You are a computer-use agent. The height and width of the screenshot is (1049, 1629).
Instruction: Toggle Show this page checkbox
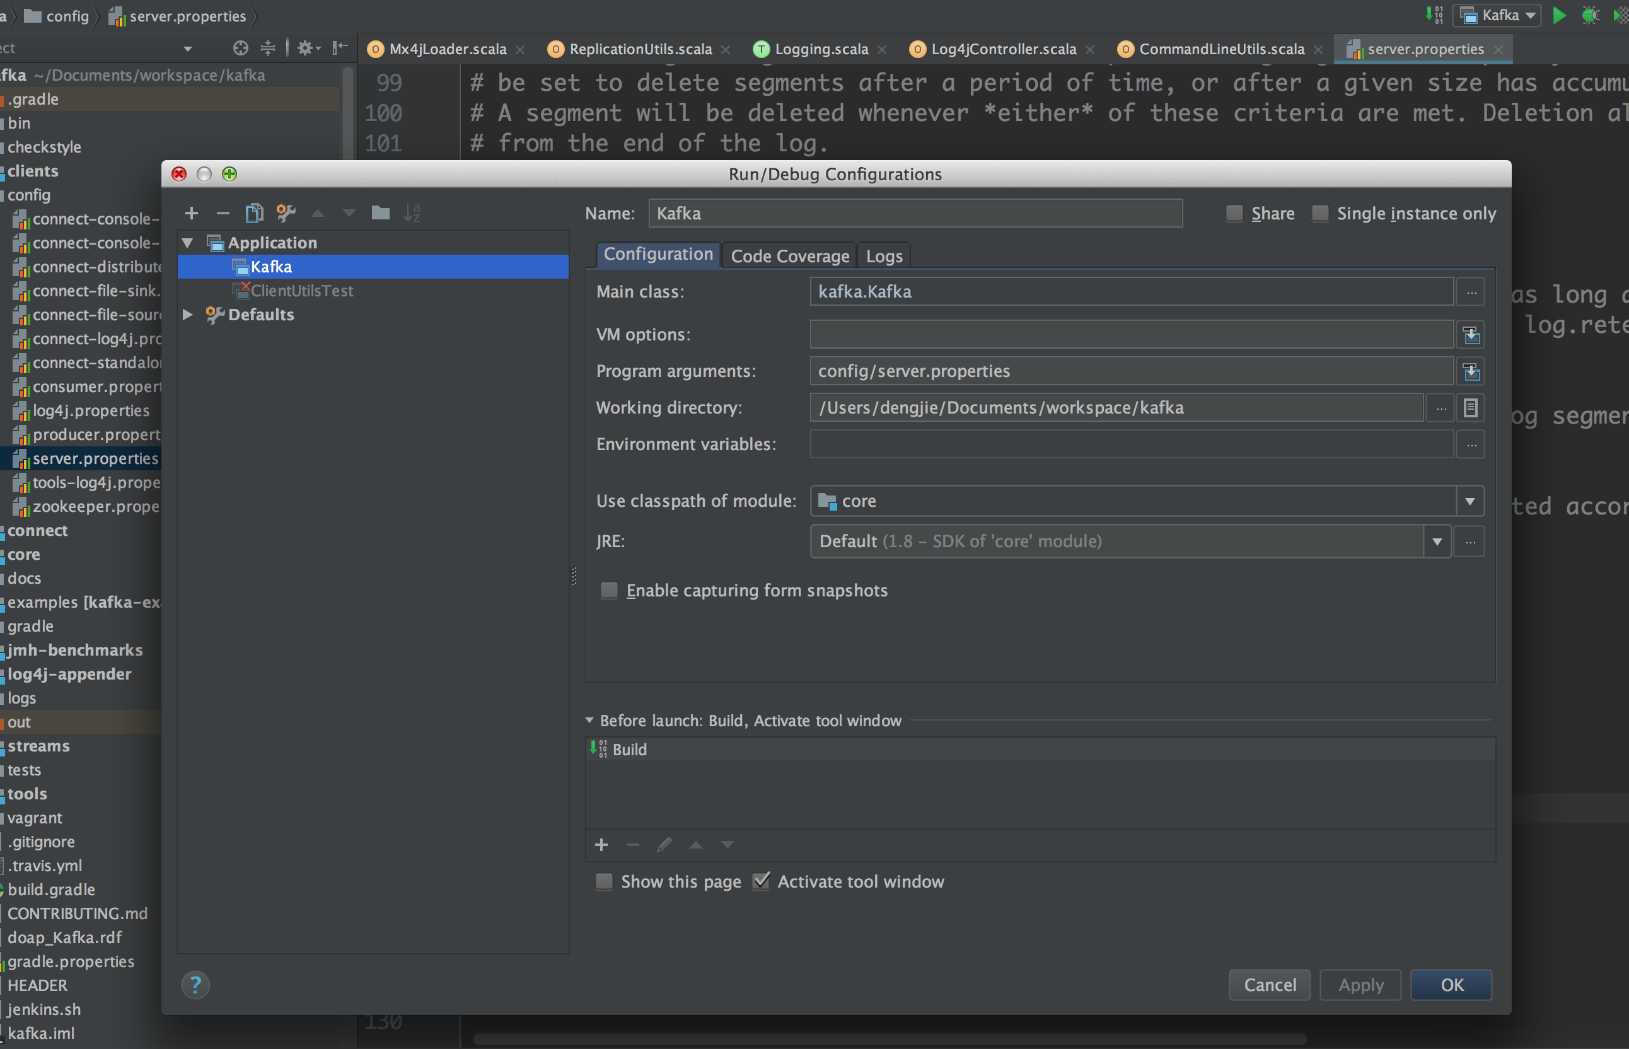(x=604, y=881)
